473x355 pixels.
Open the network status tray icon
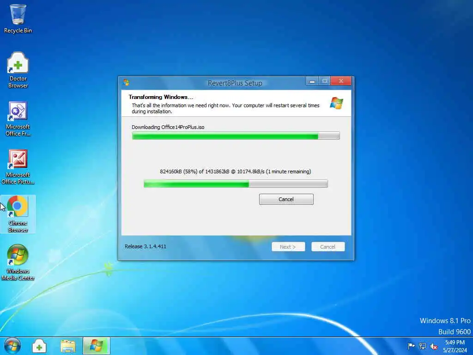point(422,346)
